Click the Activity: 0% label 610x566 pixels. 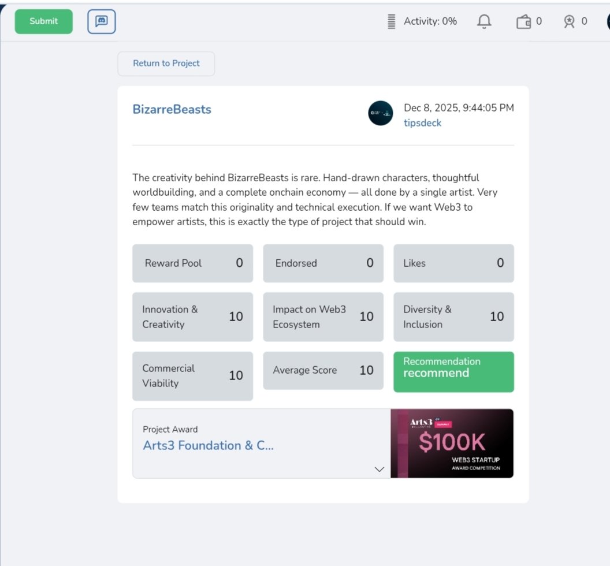click(430, 21)
